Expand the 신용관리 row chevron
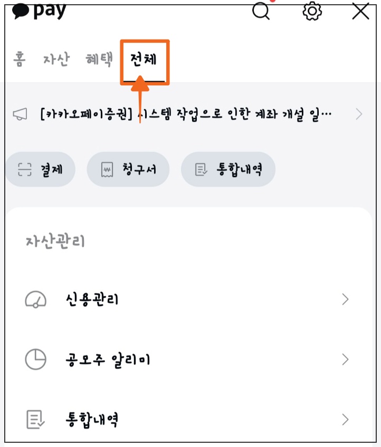 (x=346, y=299)
